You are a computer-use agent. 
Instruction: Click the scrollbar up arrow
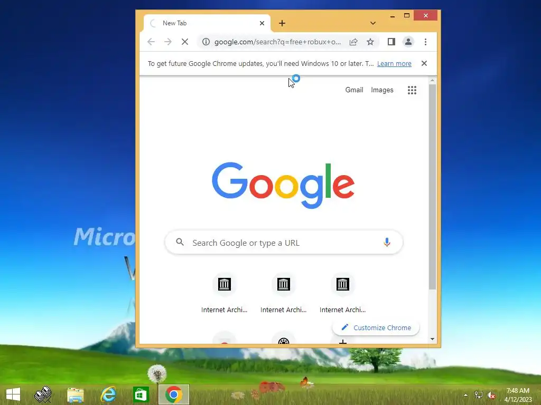[432, 81]
